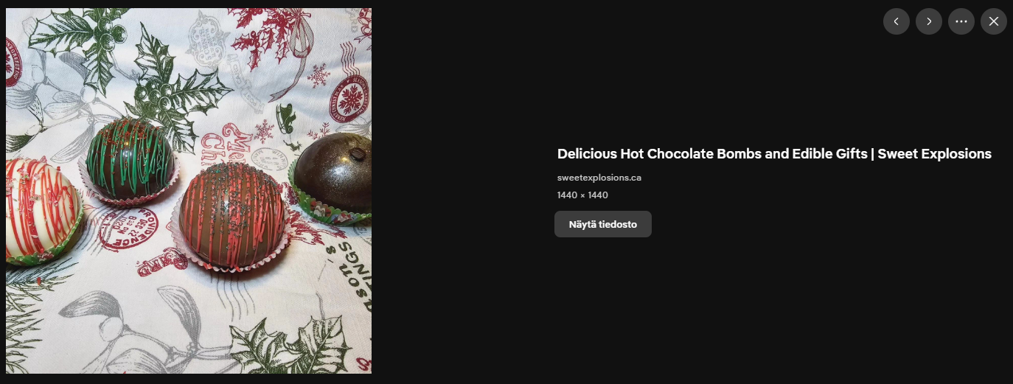This screenshot has width=1013, height=384.
Task: Click the Sweet Explosions words in the title
Action: (935, 154)
